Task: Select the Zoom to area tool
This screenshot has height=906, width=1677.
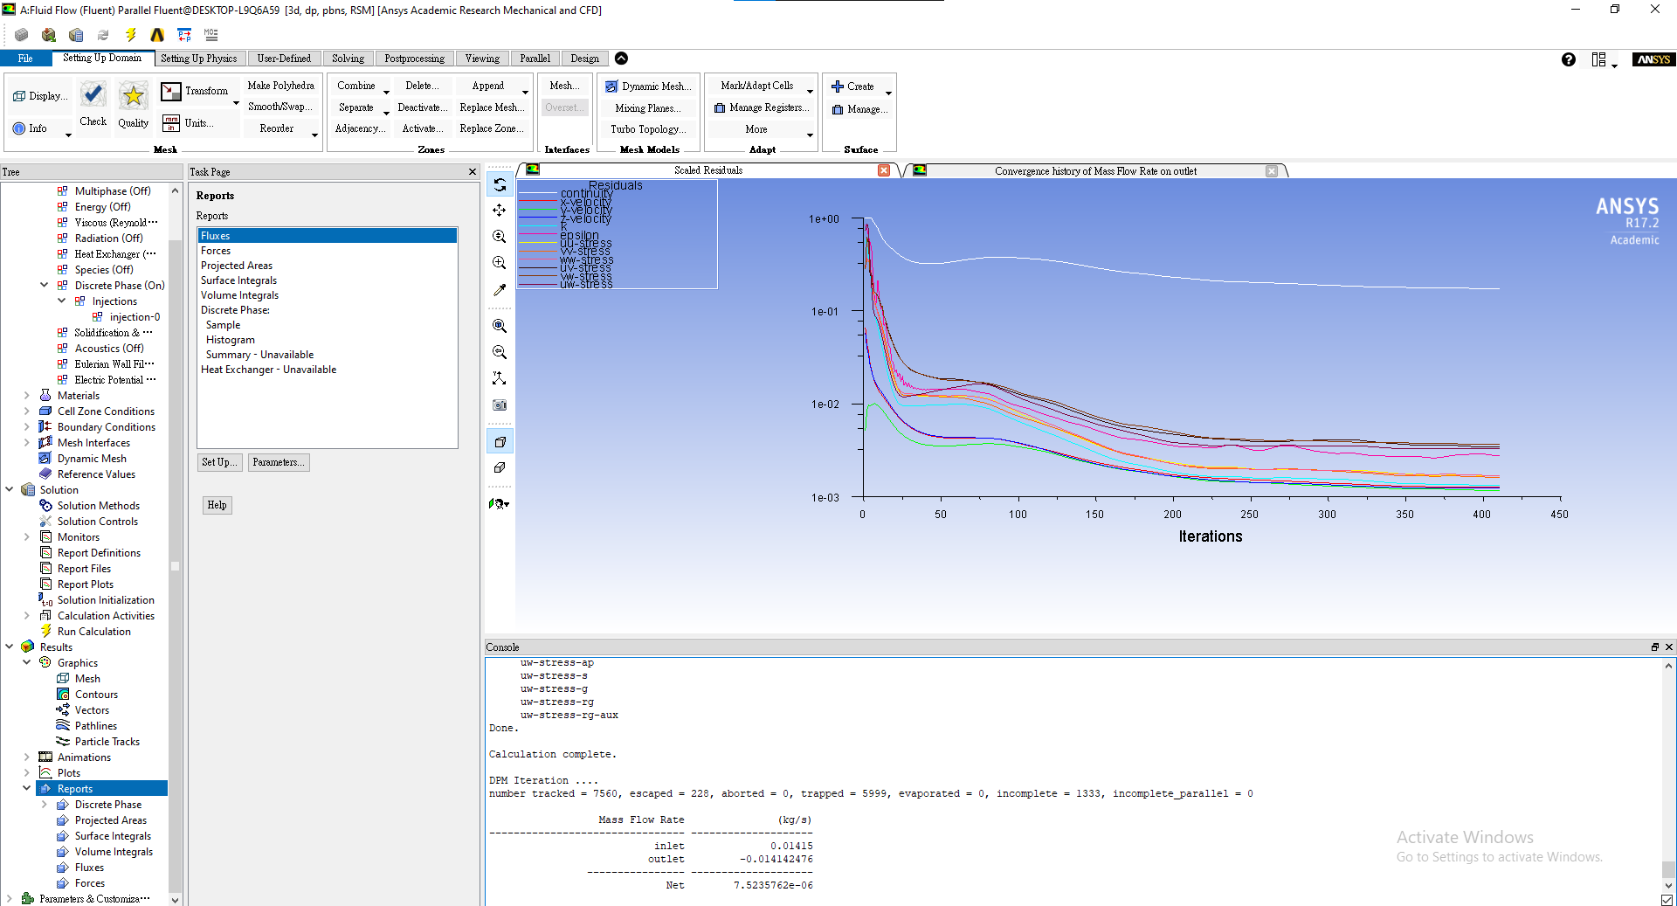Action: 500,263
